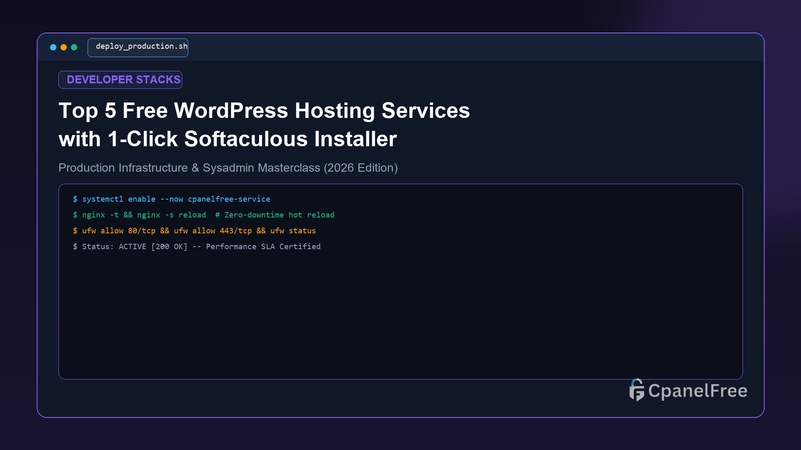The width and height of the screenshot is (801, 450).
Task: Click the headline line 'with 1-Click Softaculous Installer'
Action: [x=227, y=139]
